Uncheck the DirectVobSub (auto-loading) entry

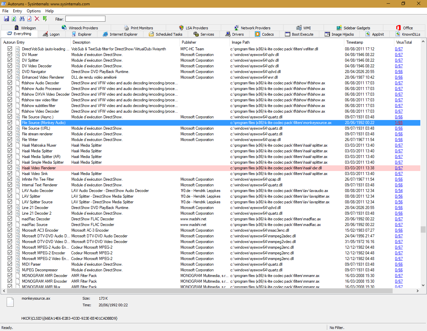click(x=10, y=49)
